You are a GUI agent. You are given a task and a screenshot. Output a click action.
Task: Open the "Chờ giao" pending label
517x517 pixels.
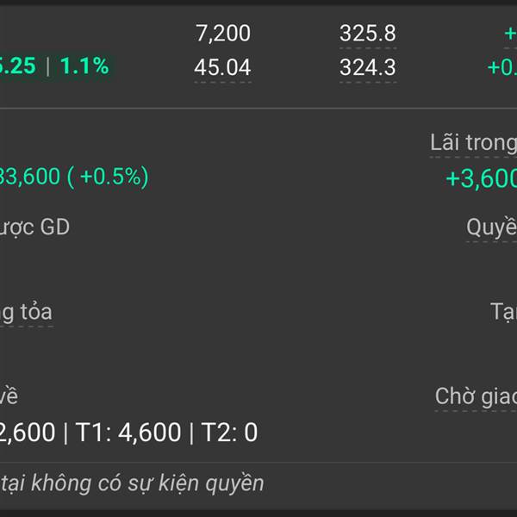476,396
